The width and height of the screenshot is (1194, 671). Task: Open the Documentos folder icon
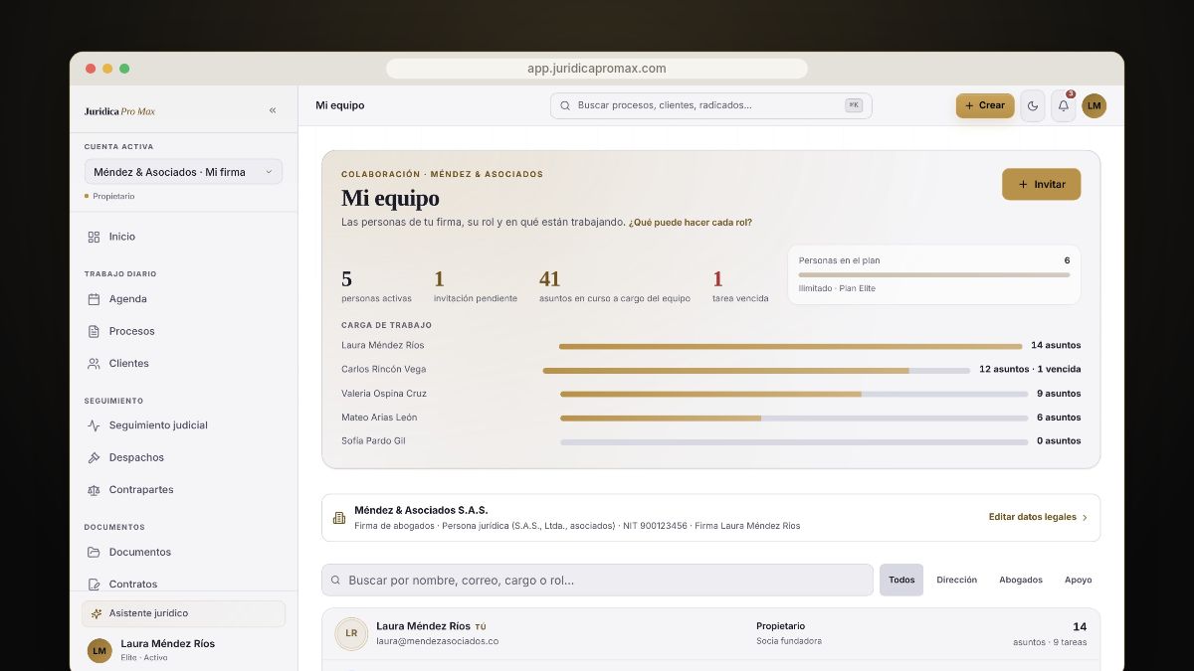tap(94, 552)
